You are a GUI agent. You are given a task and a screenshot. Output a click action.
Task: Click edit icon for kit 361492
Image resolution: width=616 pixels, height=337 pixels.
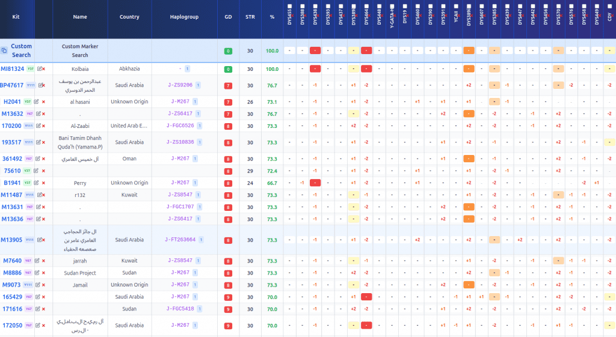coord(38,159)
